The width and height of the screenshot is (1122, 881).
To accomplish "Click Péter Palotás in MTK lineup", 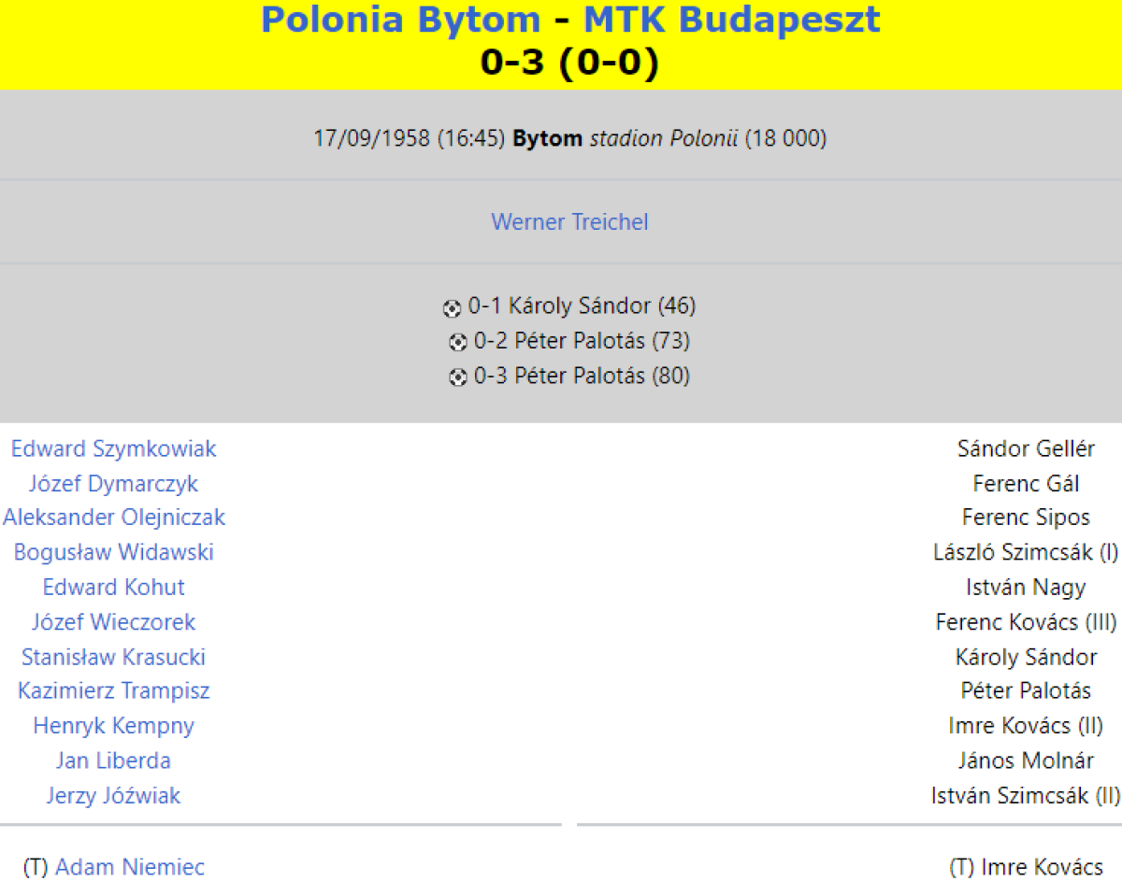I will [1026, 691].
